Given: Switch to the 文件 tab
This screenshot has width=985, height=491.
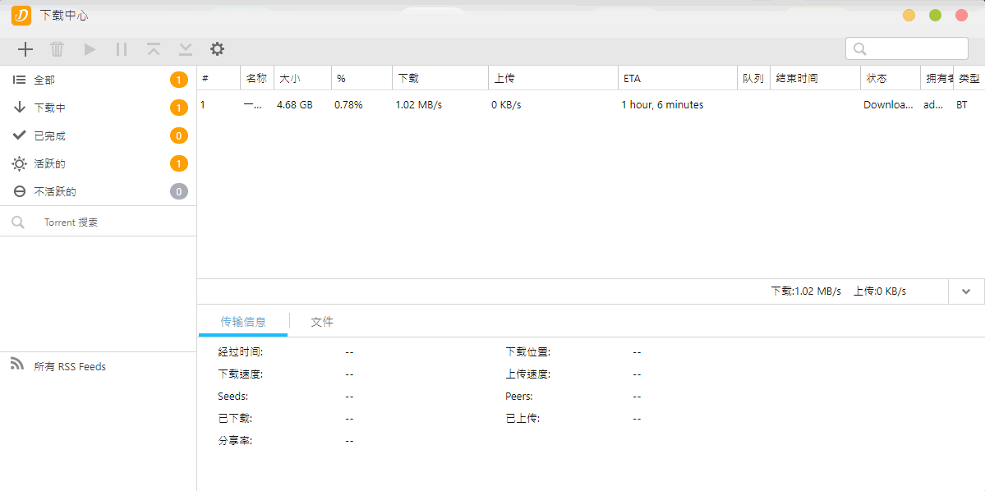Looking at the screenshot, I should point(321,322).
